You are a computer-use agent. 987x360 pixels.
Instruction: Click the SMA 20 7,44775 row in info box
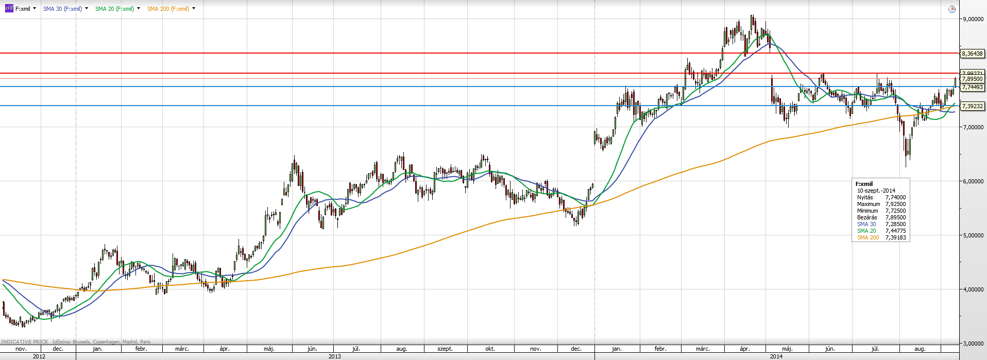pyautogui.click(x=881, y=231)
